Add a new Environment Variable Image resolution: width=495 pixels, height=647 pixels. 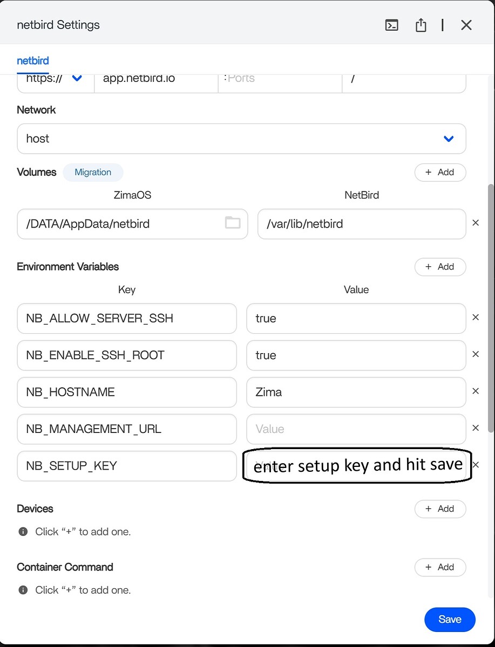pyautogui.click(x=440, y=266)
